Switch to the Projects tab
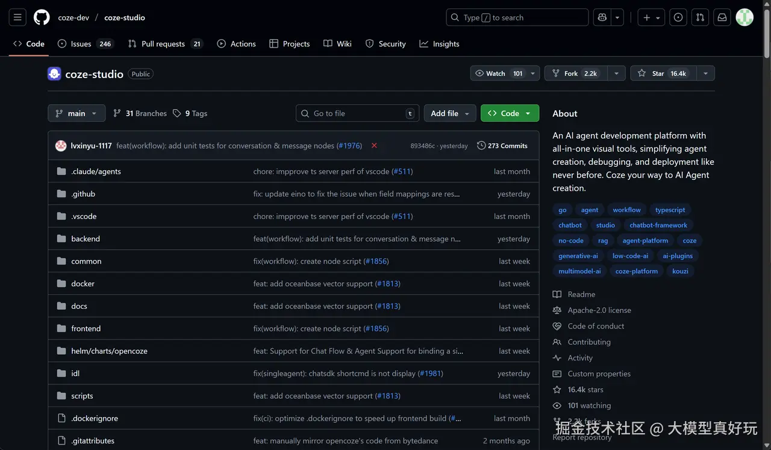The image size is (771, 450). (x=289, y=44)
